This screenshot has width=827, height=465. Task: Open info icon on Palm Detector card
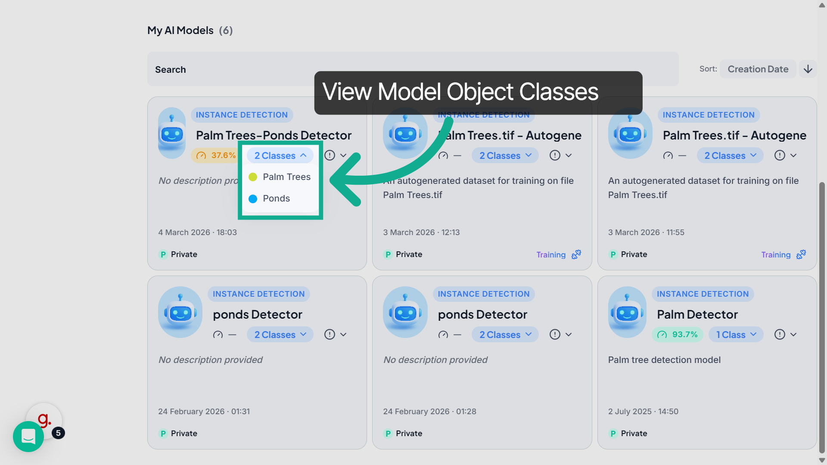click(x=780, y=335)
